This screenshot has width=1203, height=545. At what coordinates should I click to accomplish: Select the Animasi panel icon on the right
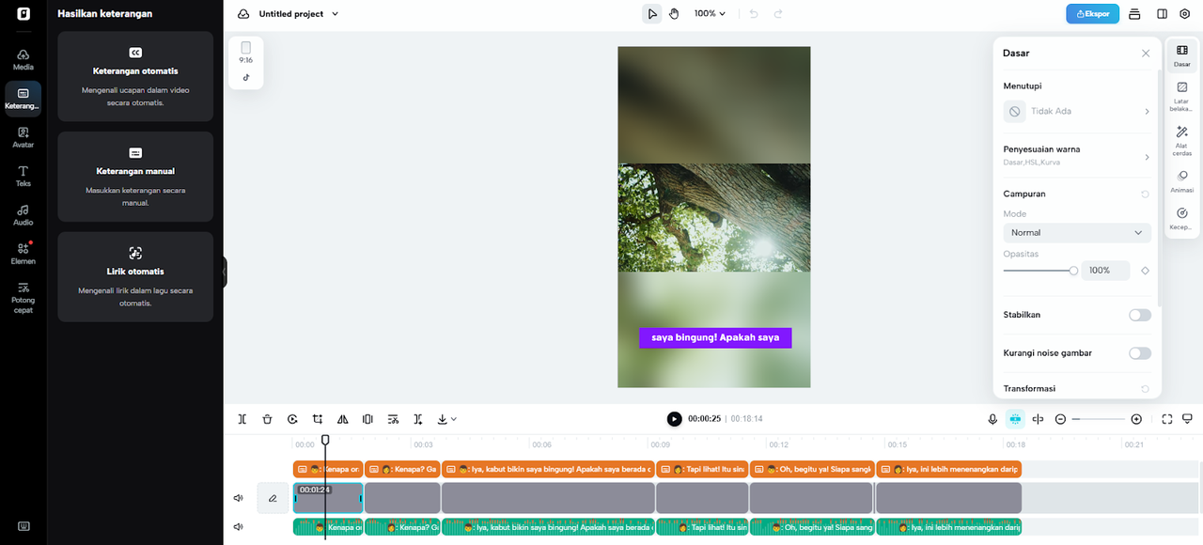(x=1181, y=180)
